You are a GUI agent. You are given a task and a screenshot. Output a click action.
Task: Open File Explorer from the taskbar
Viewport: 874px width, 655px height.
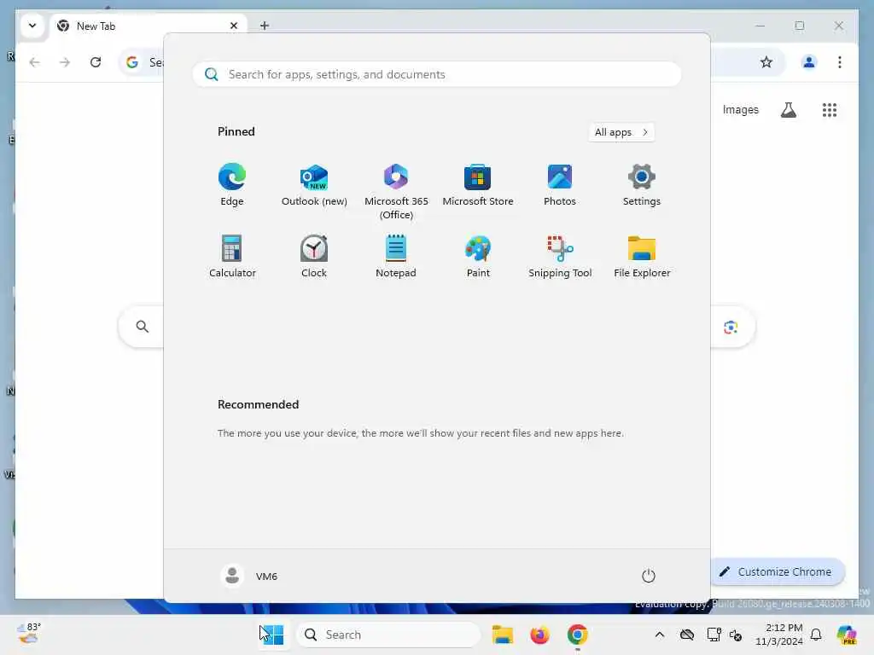tap(502, 635)
